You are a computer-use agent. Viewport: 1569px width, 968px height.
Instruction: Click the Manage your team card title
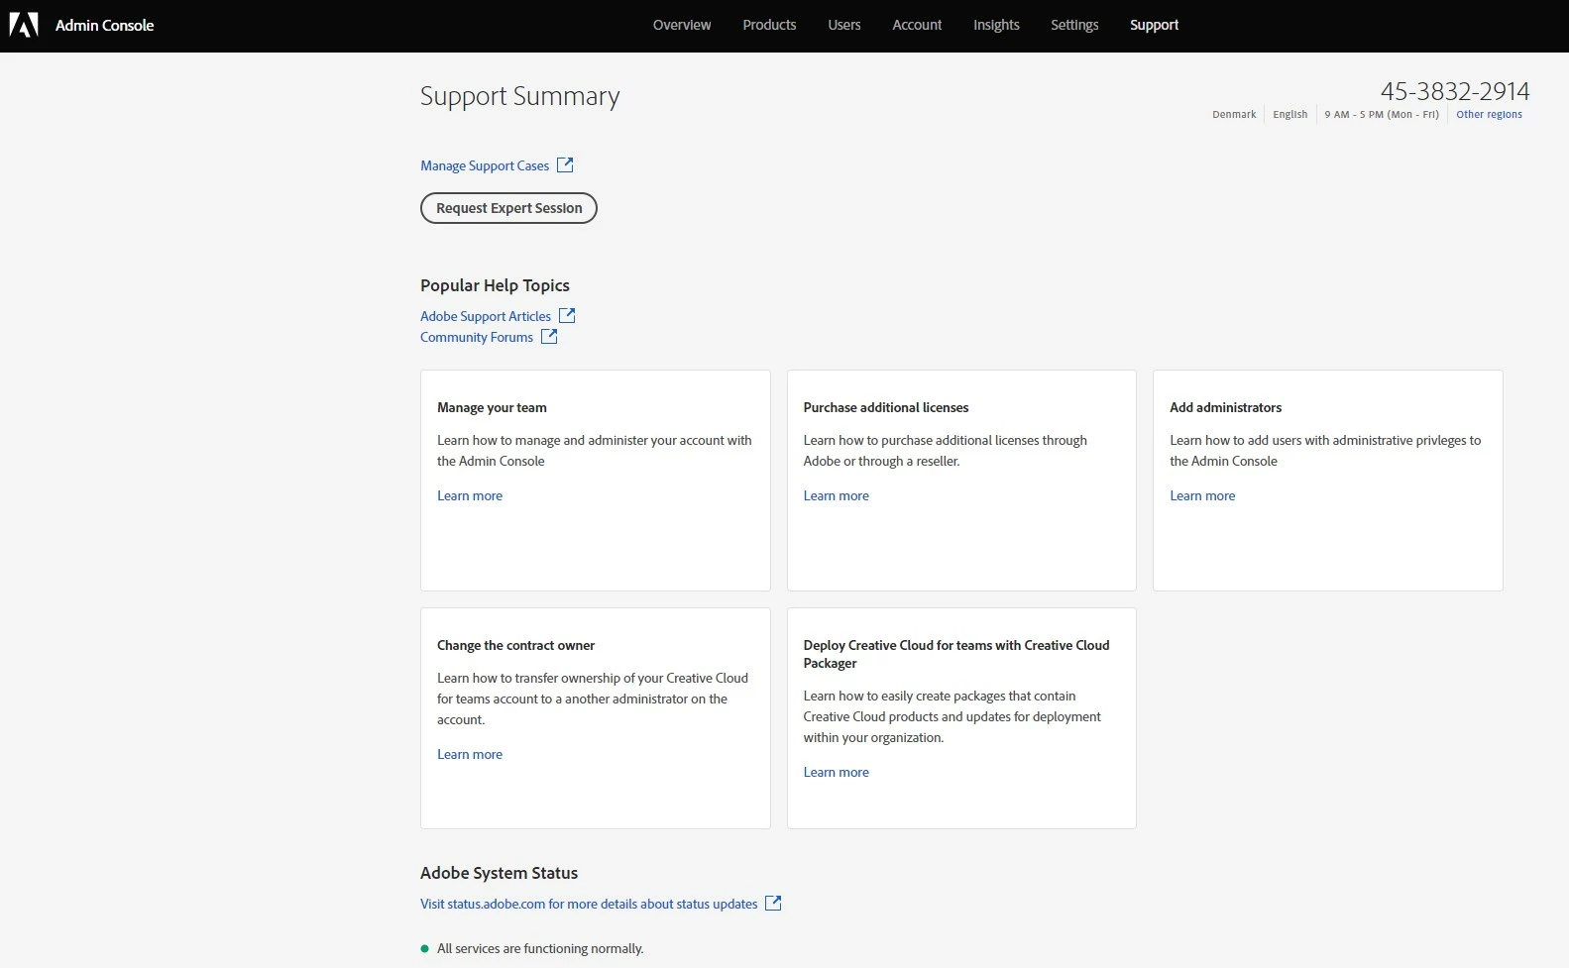pos(492,407)
